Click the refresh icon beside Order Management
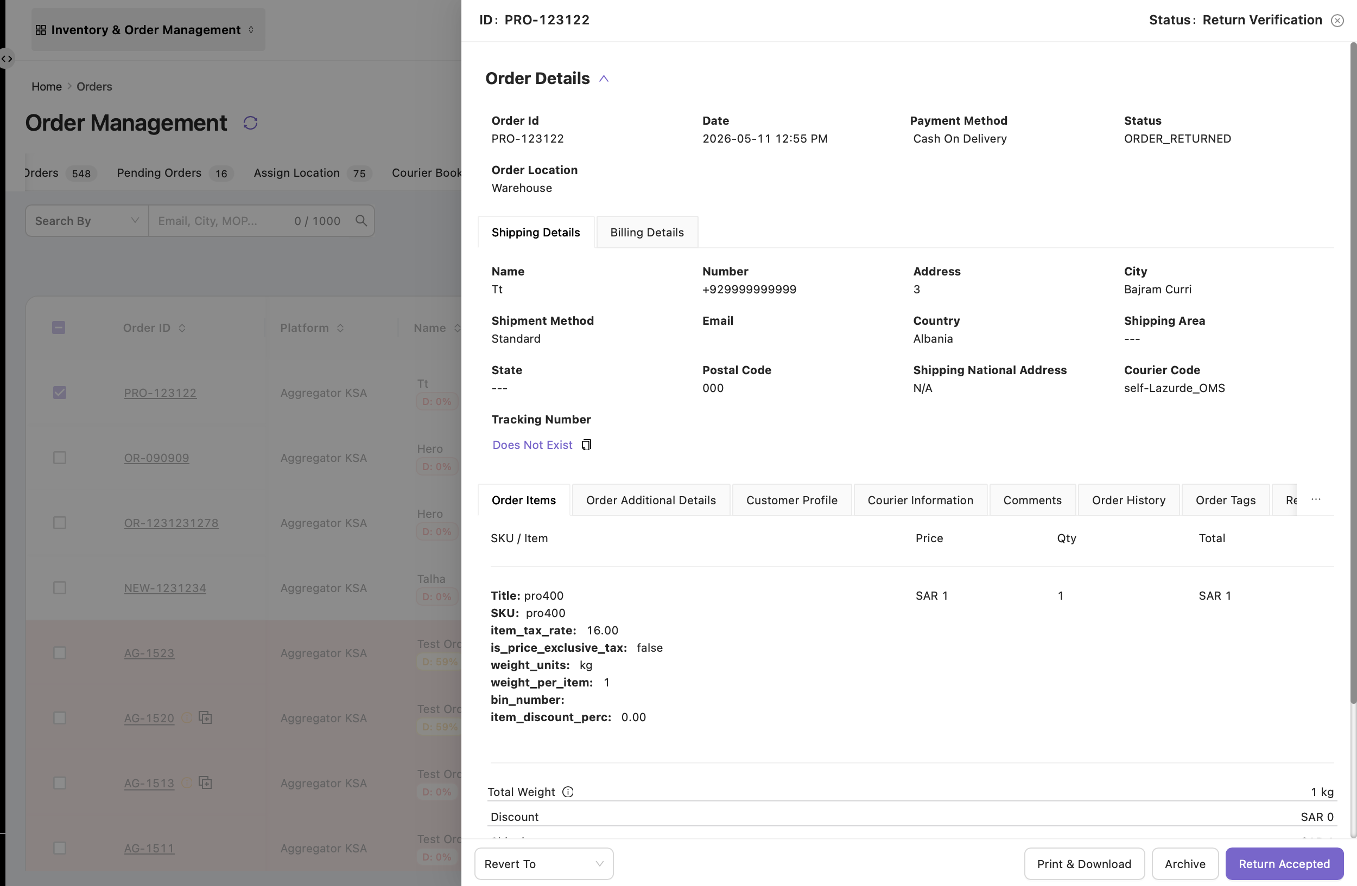1357x886 pixels. click(x=250, y=123)
